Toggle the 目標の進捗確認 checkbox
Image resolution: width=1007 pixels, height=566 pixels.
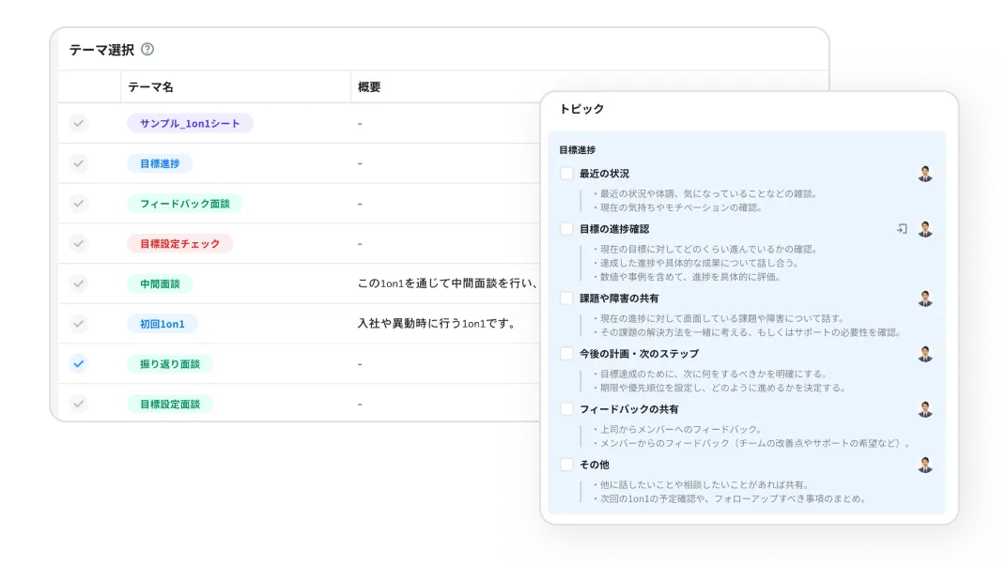click(565, 228)
